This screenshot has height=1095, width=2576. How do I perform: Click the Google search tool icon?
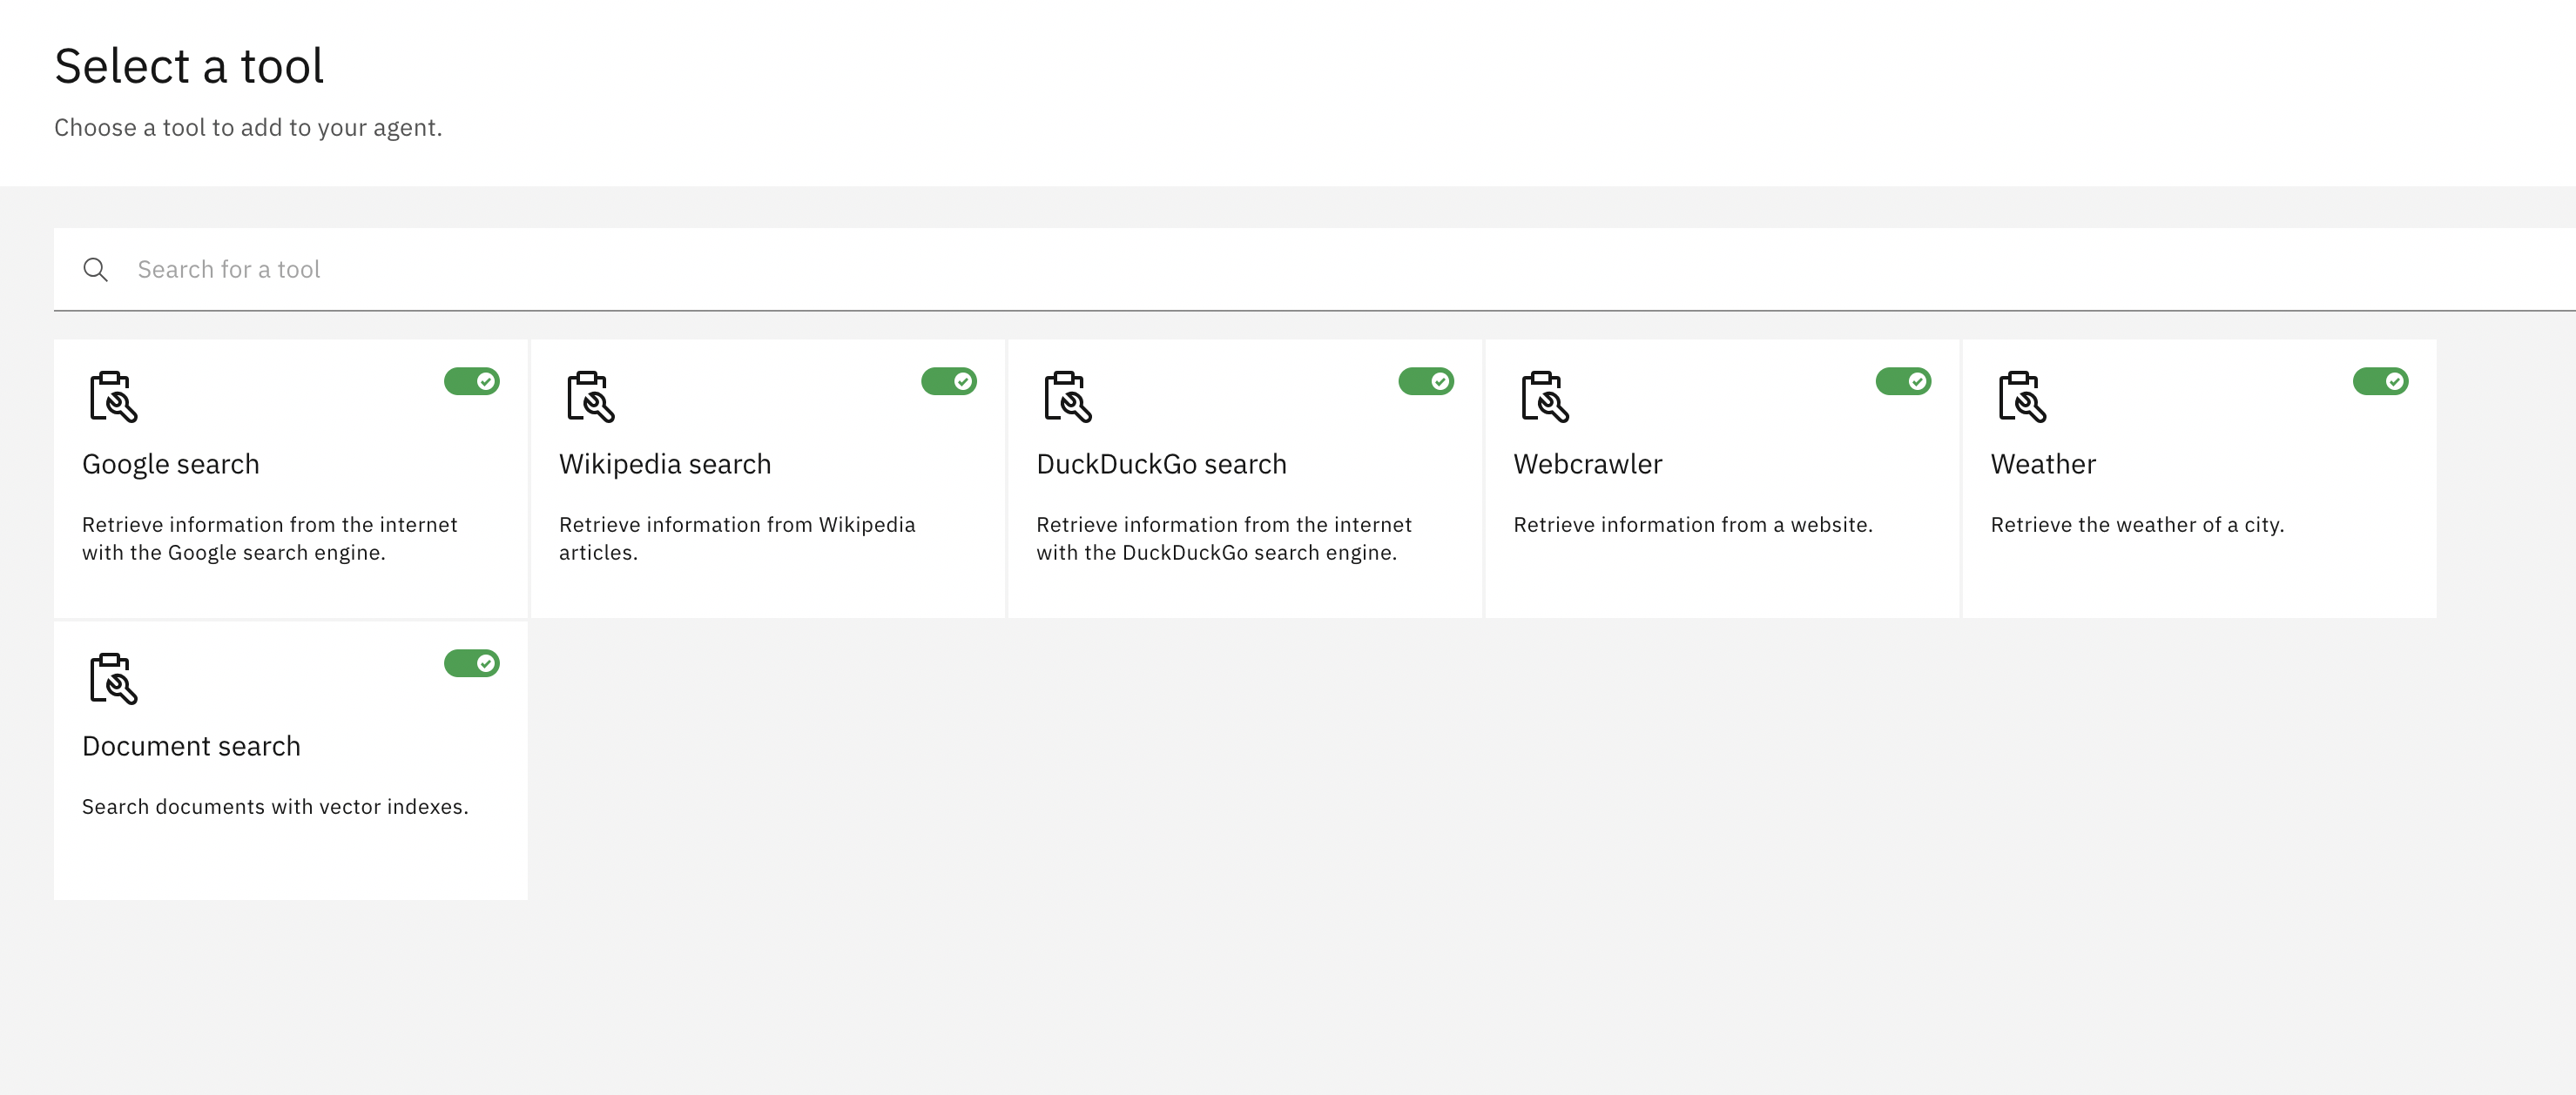pyautogui.click(x=113, y=397)
